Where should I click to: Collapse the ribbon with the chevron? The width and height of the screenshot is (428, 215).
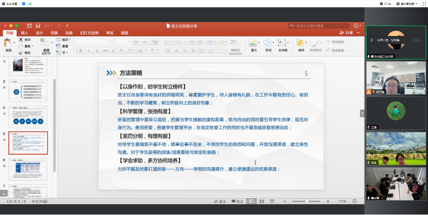point(358,33)
